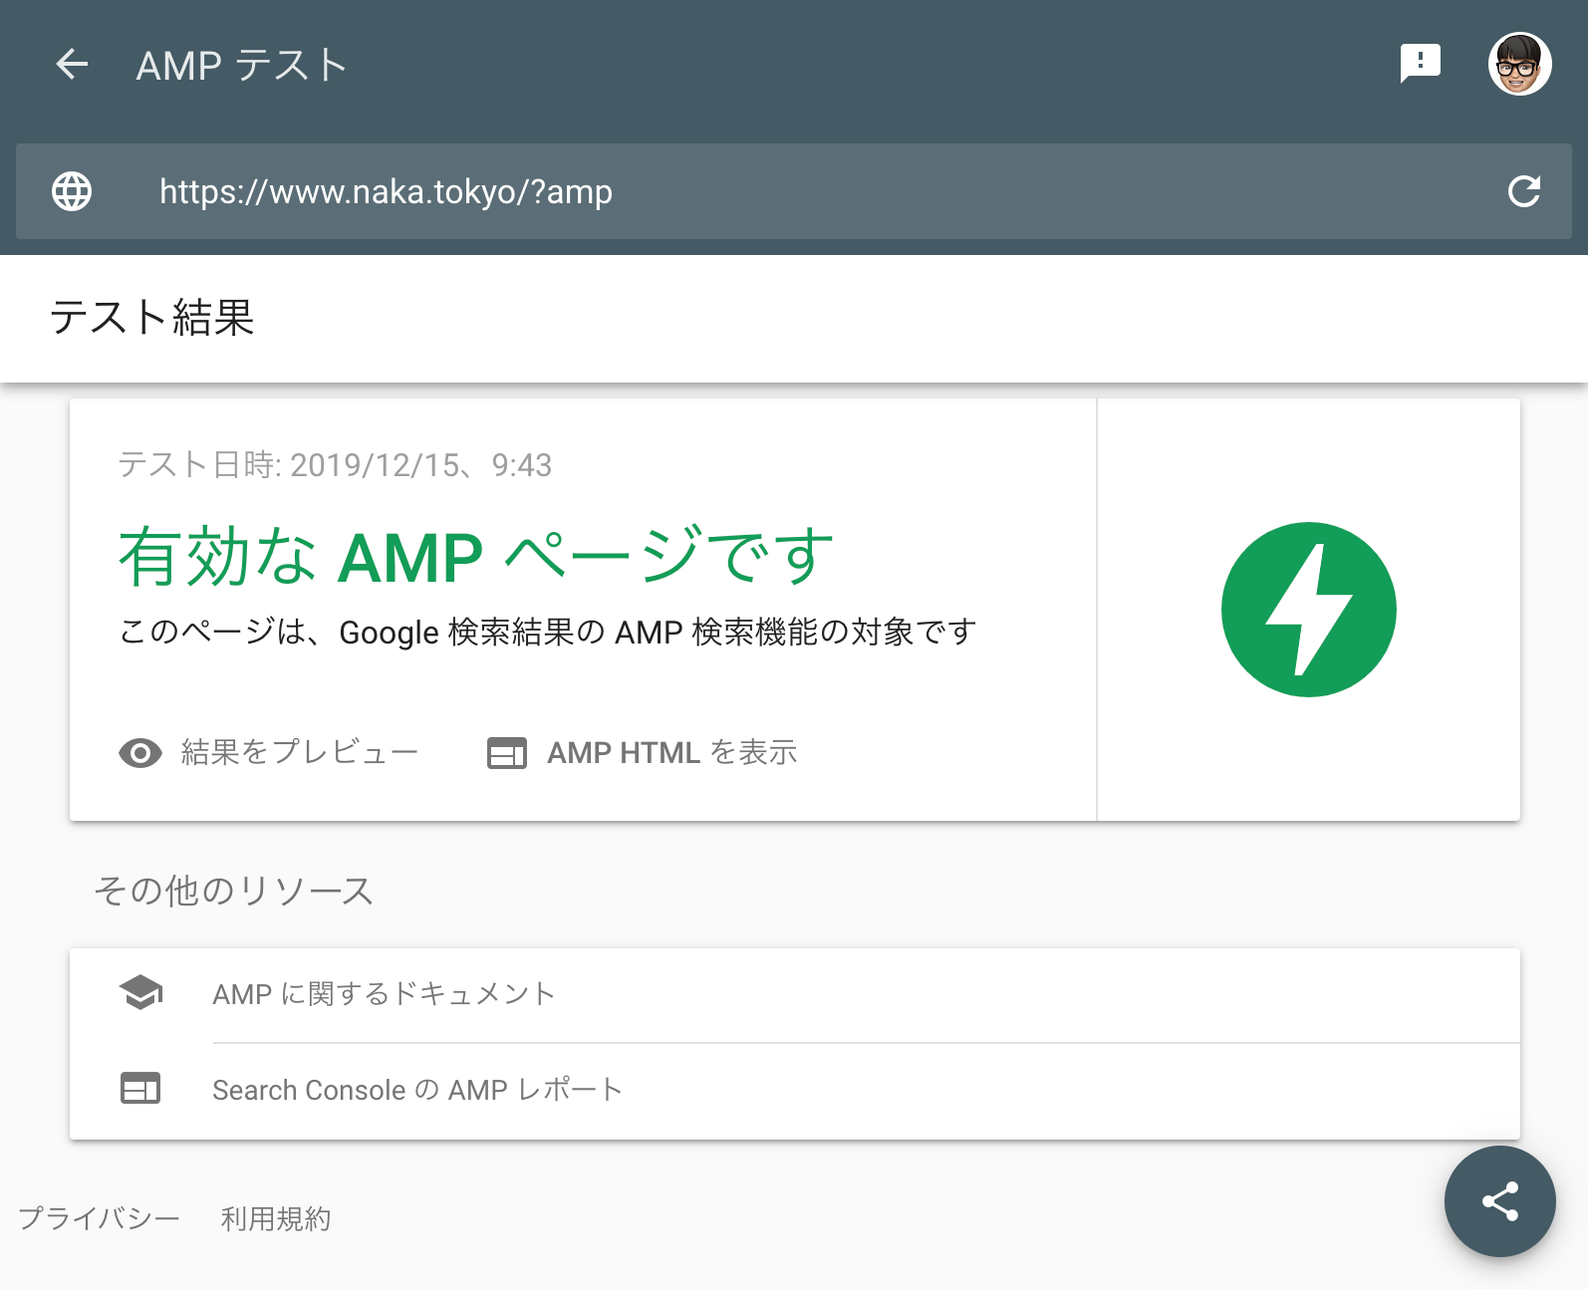Rerun test with refresh icon

coord(1524,191)
